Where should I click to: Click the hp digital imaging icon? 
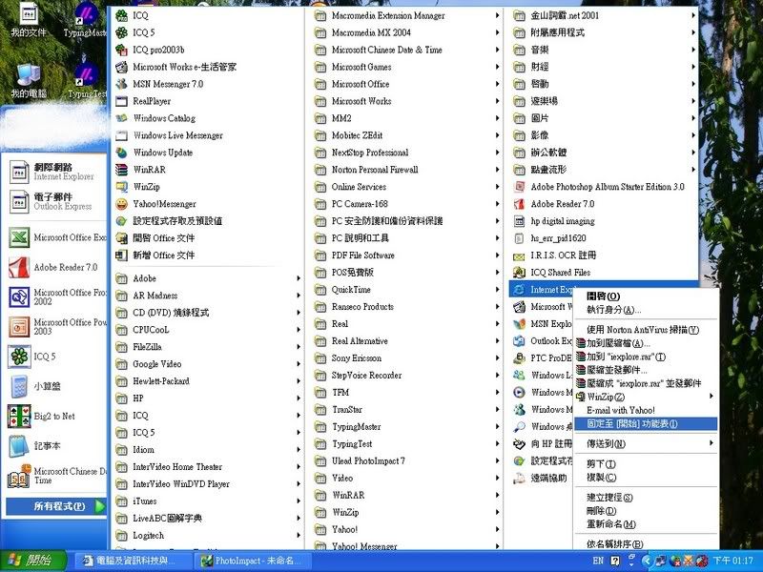click(x=519, y=221)
